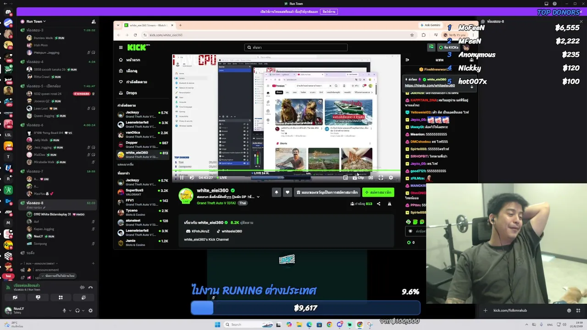587x330 pixels.
Task: Open File Explorer from the taskbar
Action: (x=299, y=324)
